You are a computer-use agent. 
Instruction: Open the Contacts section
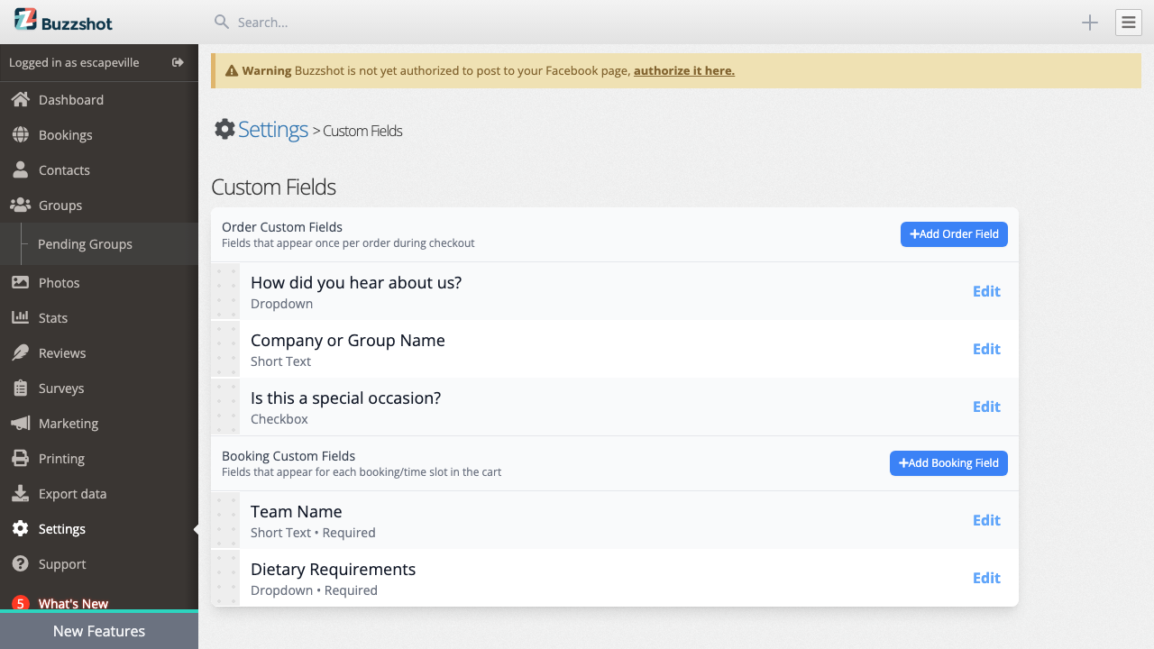64,169
